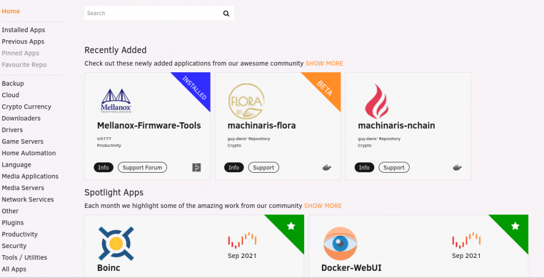The width and height of the screenshot is (544, 278).
Task: Click the spotlight star on Boinc card
Action: pos(291,226)
